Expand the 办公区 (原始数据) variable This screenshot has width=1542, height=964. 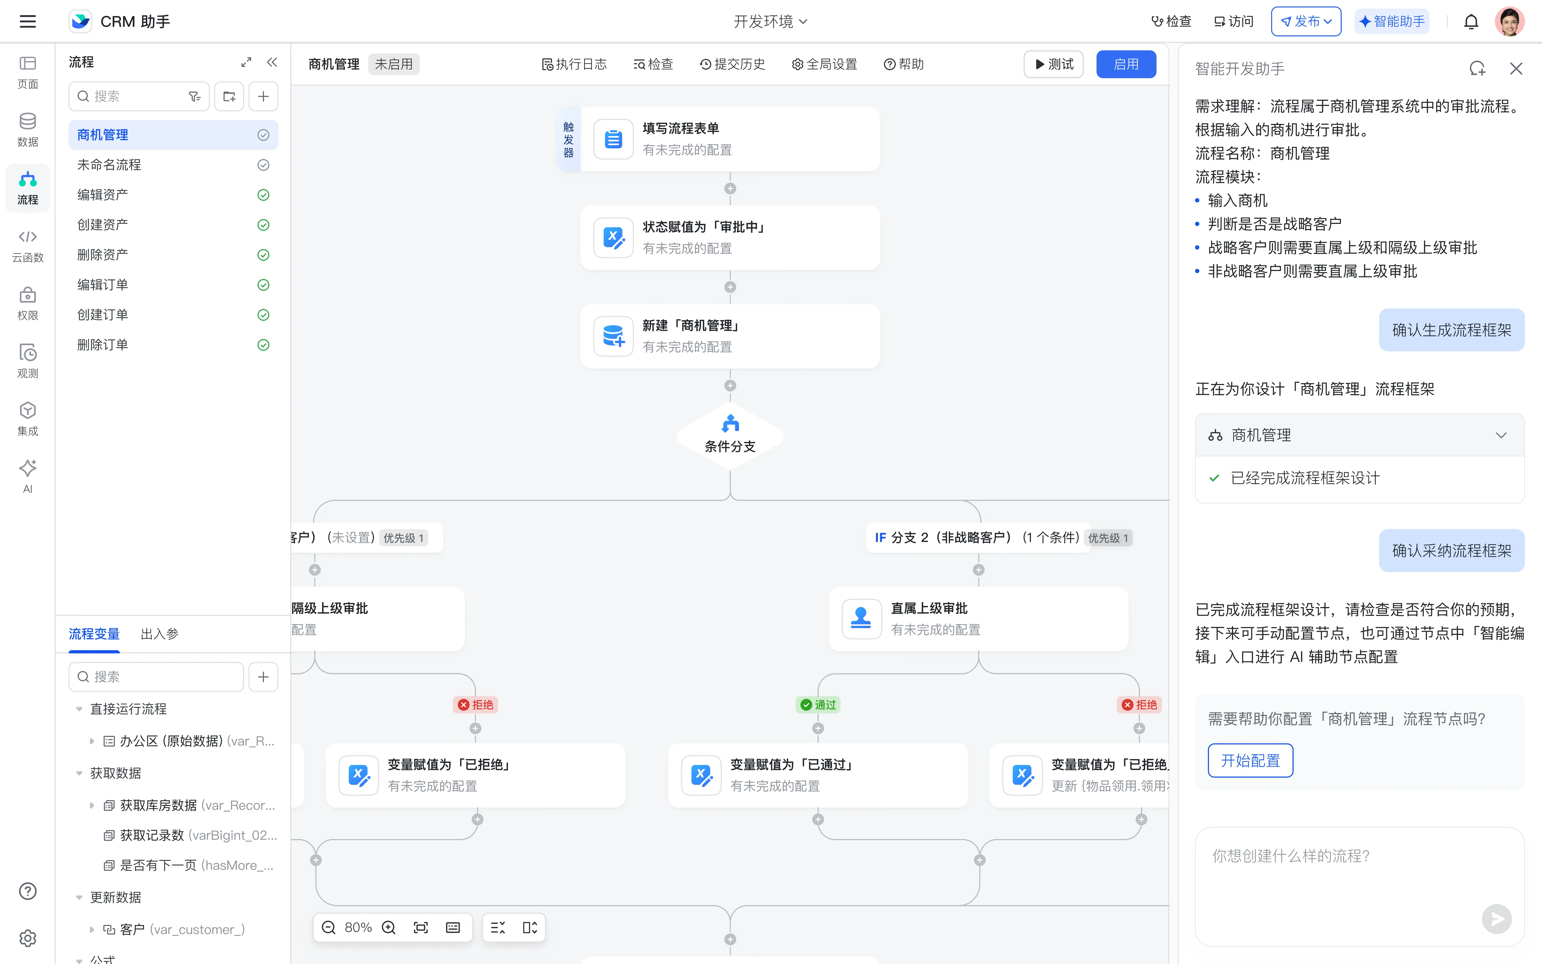click(92, 741)
